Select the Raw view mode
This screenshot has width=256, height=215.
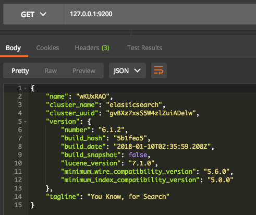(x=51, y=71)
